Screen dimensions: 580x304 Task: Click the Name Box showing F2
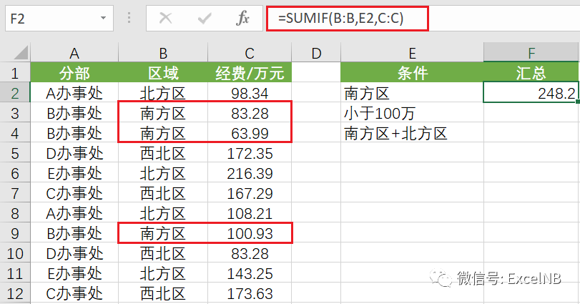coord(59,18)
